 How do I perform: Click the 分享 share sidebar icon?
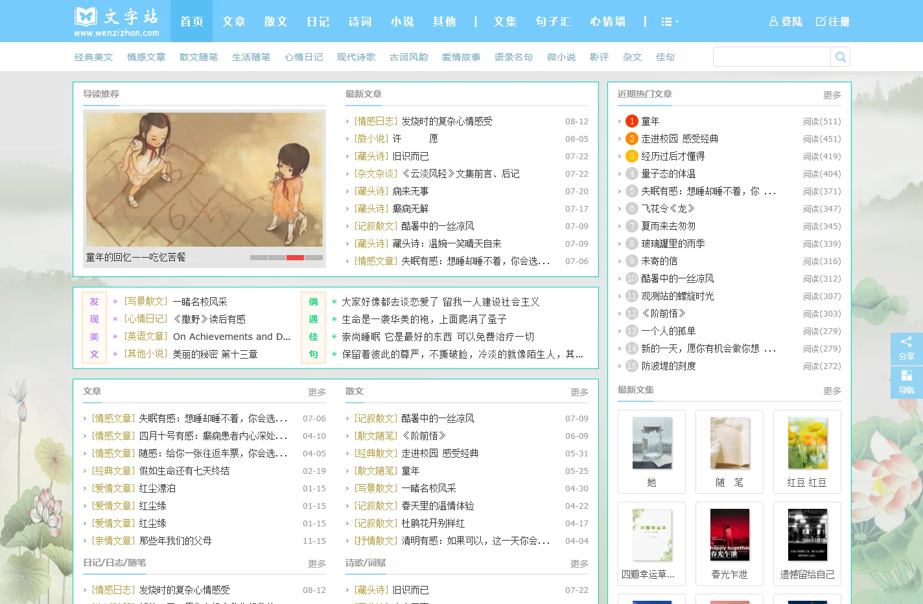(907, 348)
